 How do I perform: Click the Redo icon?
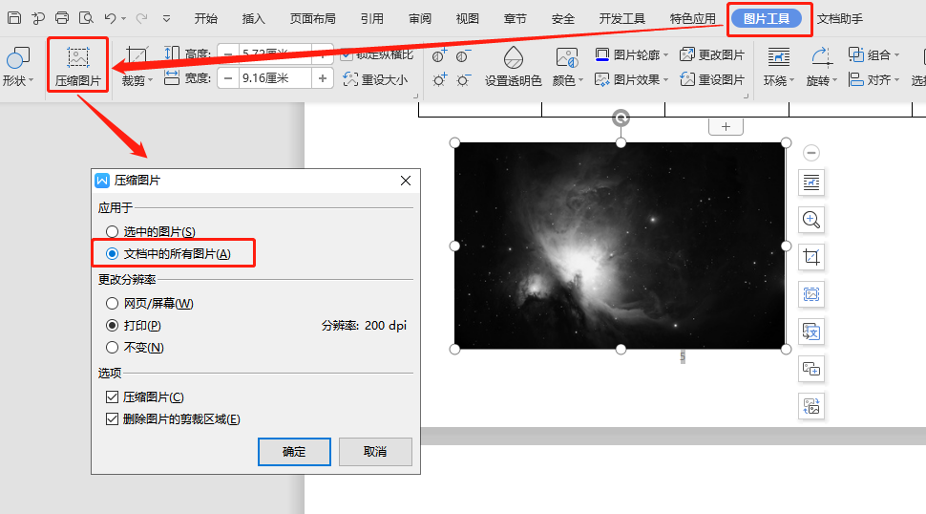click(141, 18)
